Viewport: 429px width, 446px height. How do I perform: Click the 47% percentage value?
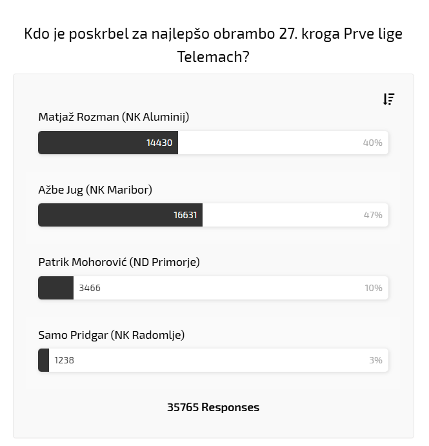pyautogui.click(x=373, y=215)
